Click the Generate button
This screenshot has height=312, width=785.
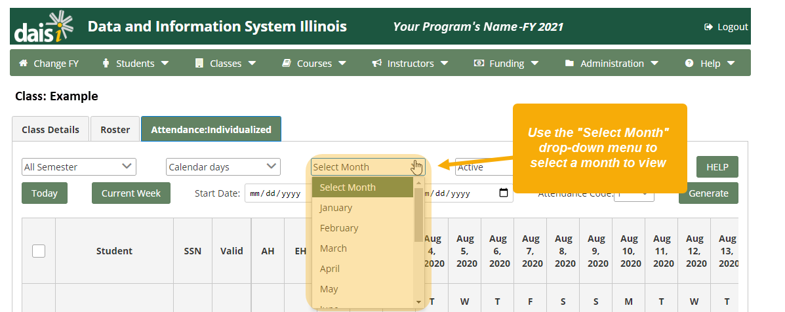708,193
